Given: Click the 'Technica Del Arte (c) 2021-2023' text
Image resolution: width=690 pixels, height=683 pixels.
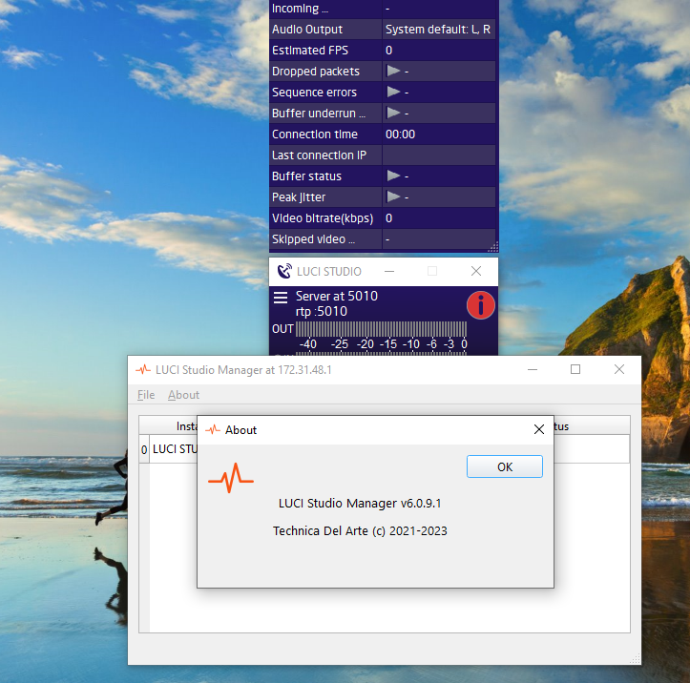Looking at the screenshot, I should [x=360, y=530].
